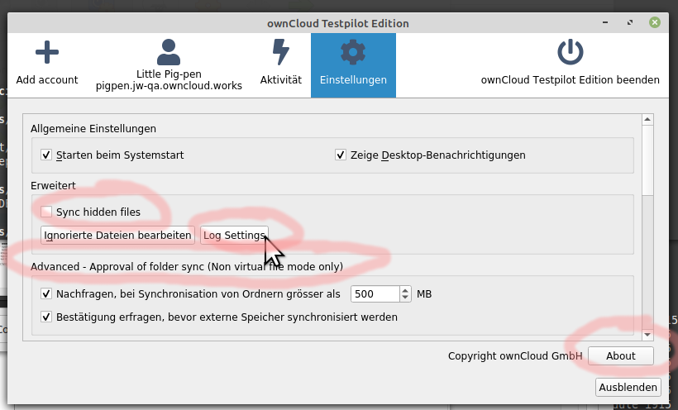This screenshot has height=410, width=678.
Task: Minimize the ownCloud window
Action: tap(605, 22)
